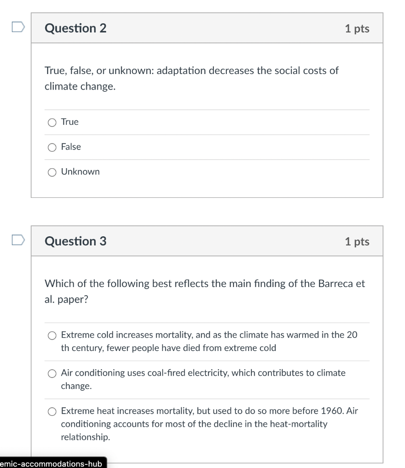Click the adaptation question prompt text
The width and height of the screenshot is (405, 468).
click(191, 78)
